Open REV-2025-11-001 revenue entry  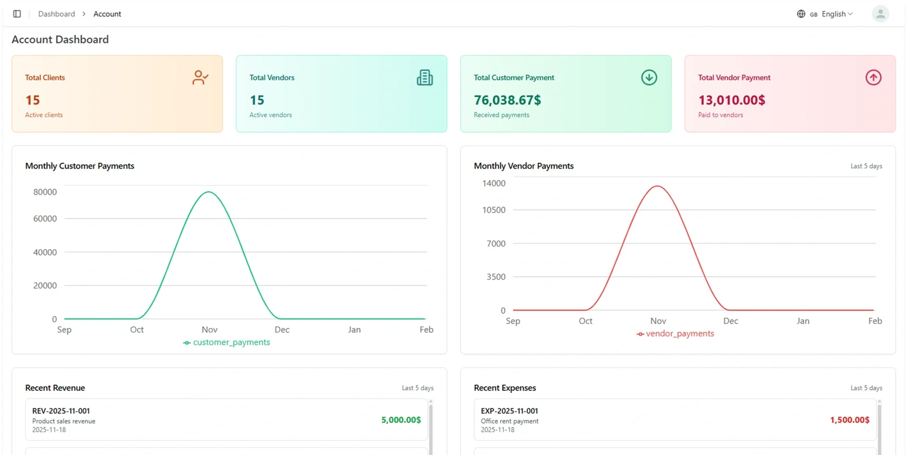tap(226, 420)
